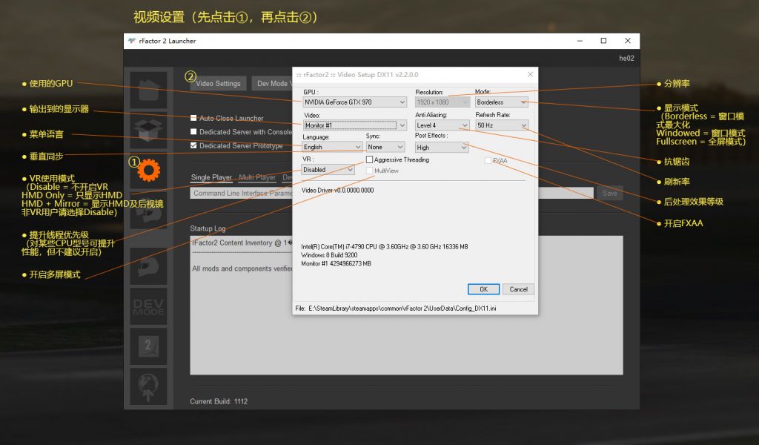Click the rFactor 2 logo sidebar icon
The height and width of the screenshot is (445, 759).
[148, 346]
